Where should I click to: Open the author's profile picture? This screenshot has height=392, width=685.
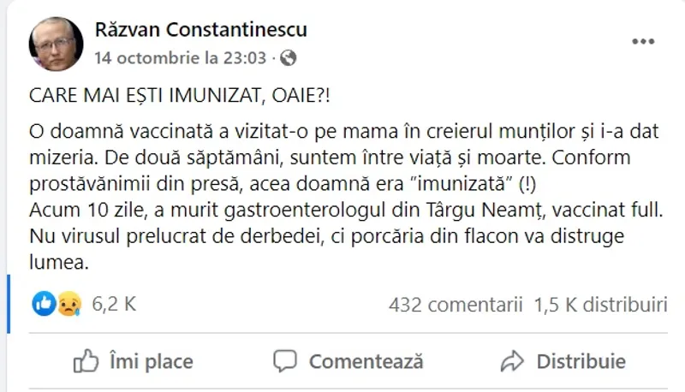pyautogui.click(x=57, y=45)
